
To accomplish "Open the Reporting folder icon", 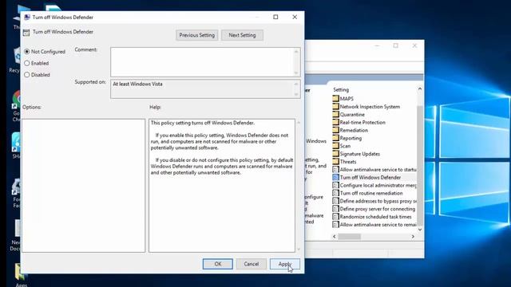I will point(335,138).
